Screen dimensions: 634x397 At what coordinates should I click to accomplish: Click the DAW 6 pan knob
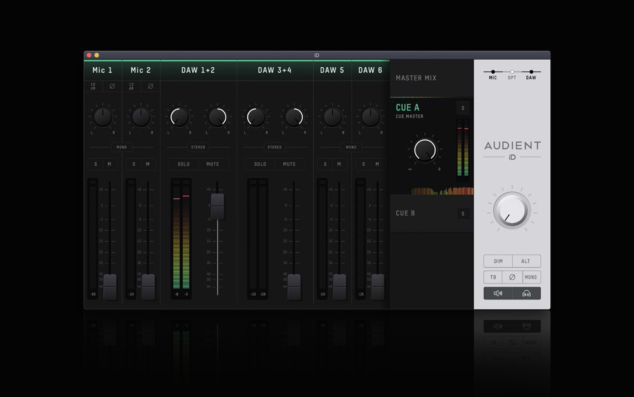tap(370, 117)
